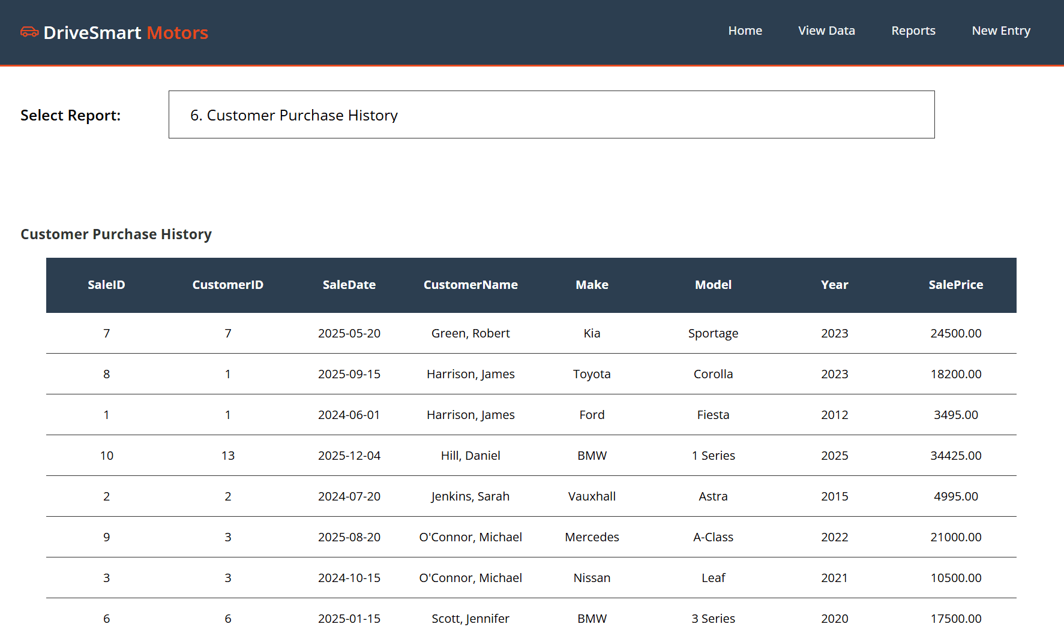Click the SaleDate column header

(x=349, y=285)
